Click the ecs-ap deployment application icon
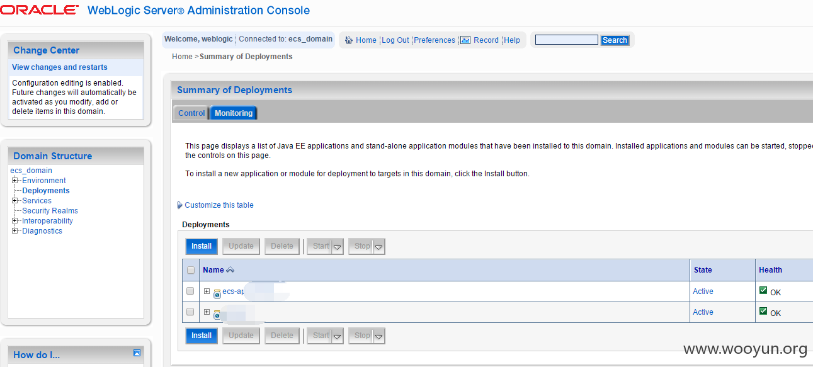Viewport: 813px width, 367px height. (x=217, y=293)
